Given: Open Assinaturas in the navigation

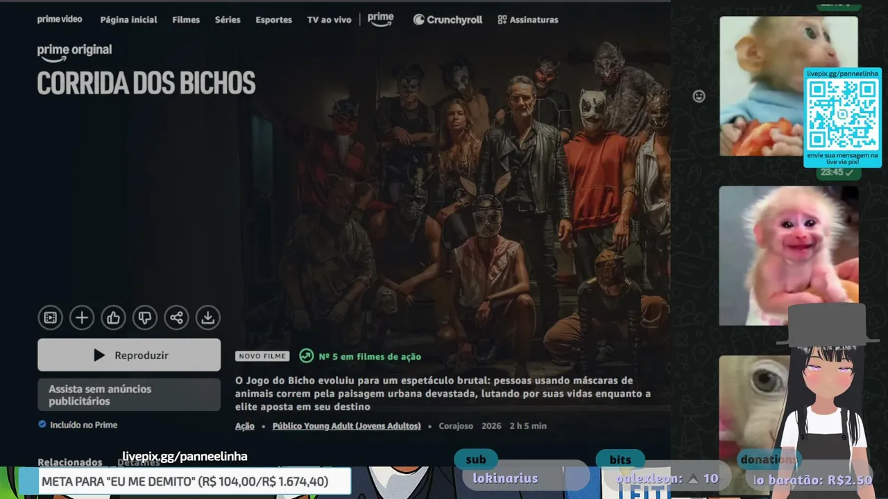Looking at the screenshot, I should tap(528, 19).
